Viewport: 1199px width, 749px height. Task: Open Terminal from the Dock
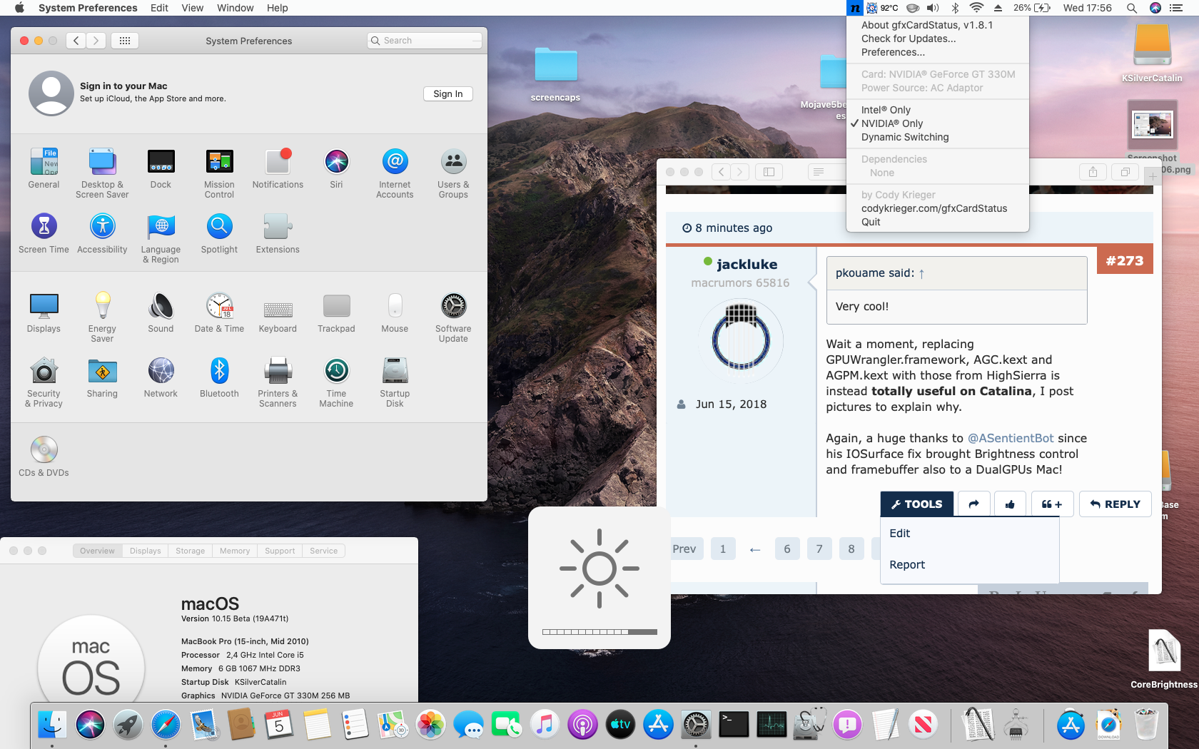[734, 725]
